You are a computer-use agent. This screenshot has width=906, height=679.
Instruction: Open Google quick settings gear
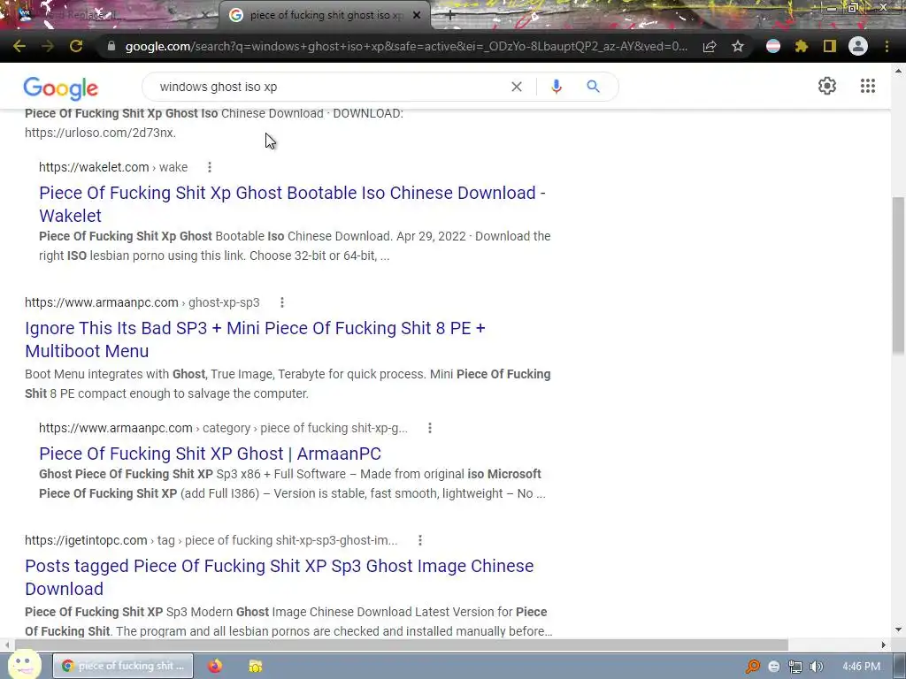point(827,86)
